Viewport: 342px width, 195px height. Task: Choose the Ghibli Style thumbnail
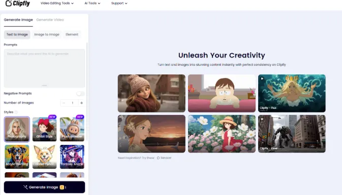click(x=45, y=129)
